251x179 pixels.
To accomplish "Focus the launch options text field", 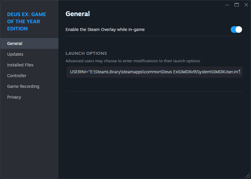I will click(x=154, y=72).
